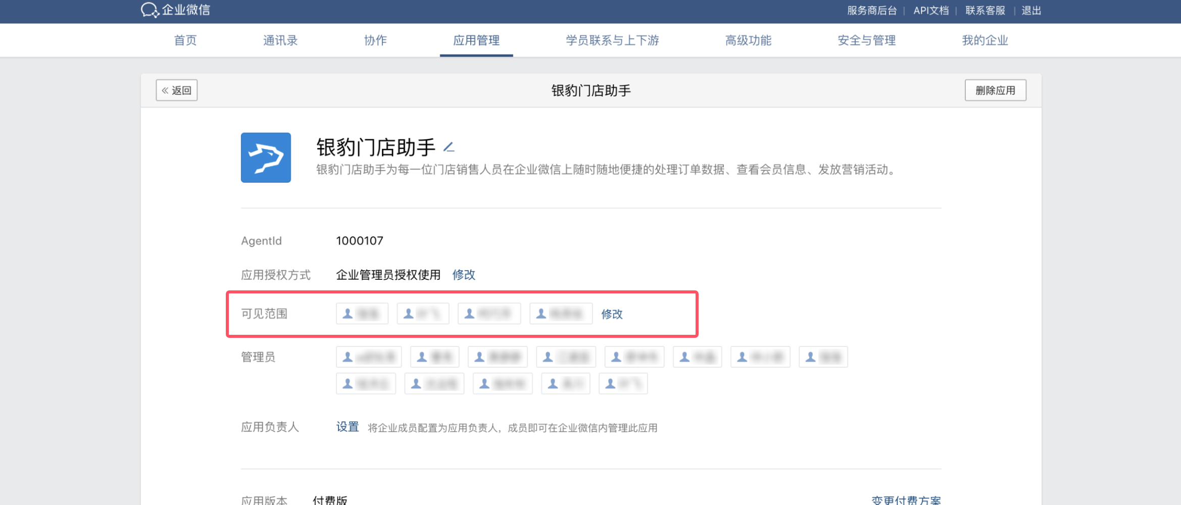The width and height of the screenshot is (1181, 505).
Task: Click the 返回 back button
Action: pos(176,90)
